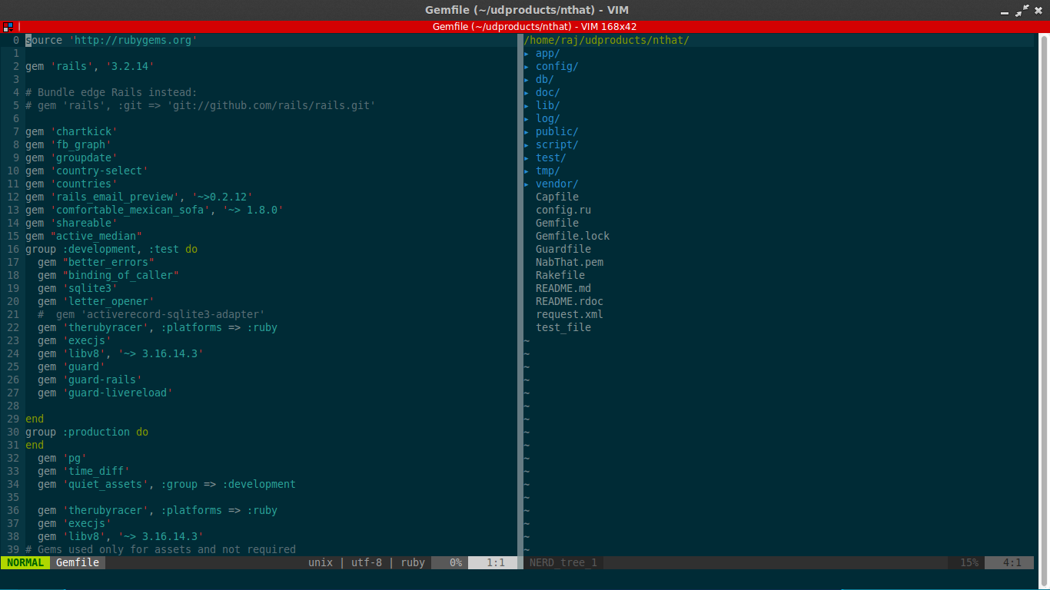Click the NORMAL mode indicator
Screen dimensions: 1050x590
click(x=25, y=562)
